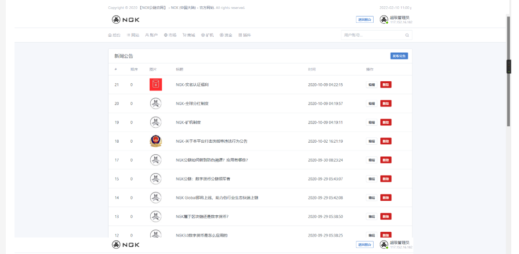
Task: Open the 后台 dashboard menu
Action: click(x=114, y=35)
